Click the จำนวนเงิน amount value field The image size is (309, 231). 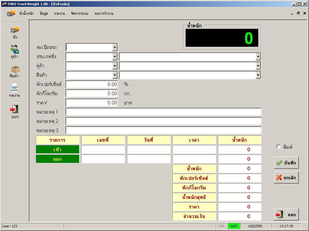pos(240,216)
